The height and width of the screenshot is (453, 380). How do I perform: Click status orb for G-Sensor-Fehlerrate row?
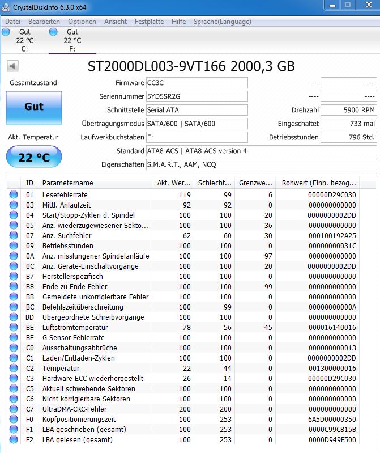[14, 337]
